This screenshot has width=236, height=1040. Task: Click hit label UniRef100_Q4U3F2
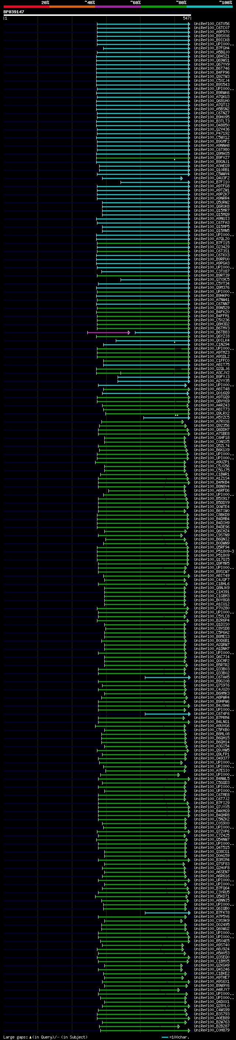point(211,178)
